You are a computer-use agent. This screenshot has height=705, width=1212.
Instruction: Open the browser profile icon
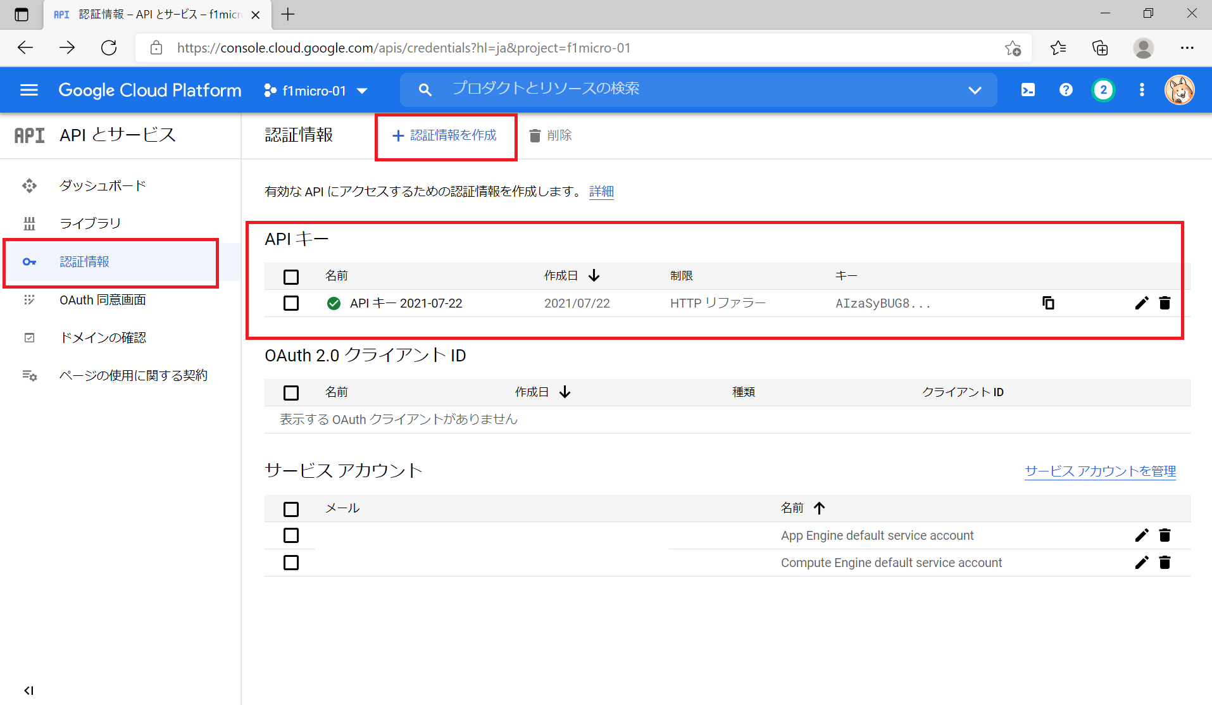click(x=1143, y=48)
